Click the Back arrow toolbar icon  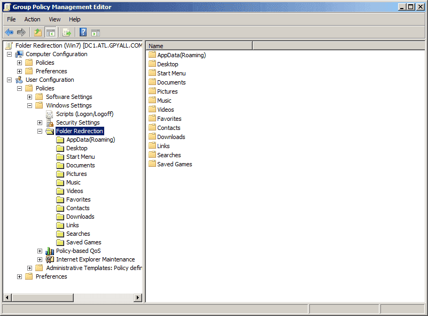[x=9, y=33]
